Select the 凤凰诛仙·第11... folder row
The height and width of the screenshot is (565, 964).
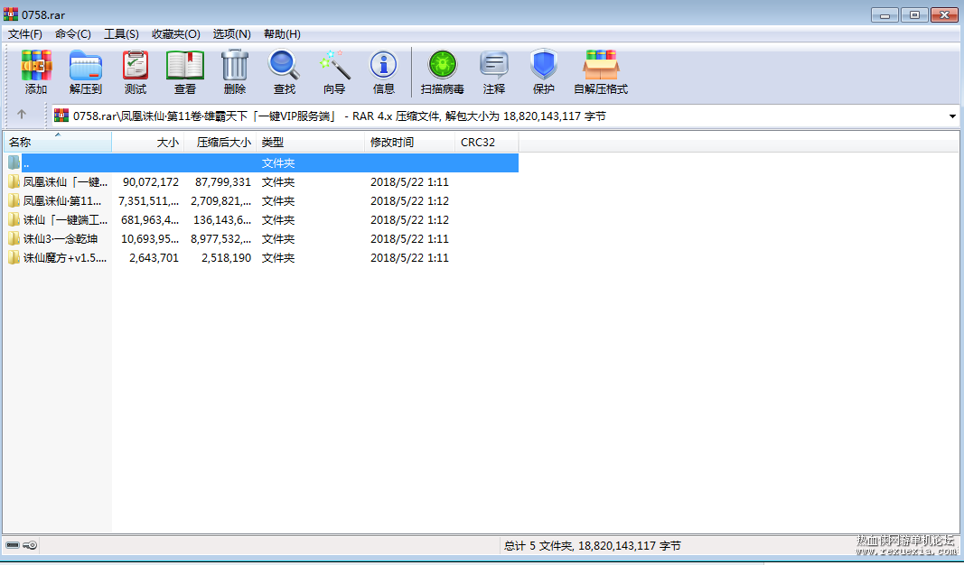click(x=261, y=201)
